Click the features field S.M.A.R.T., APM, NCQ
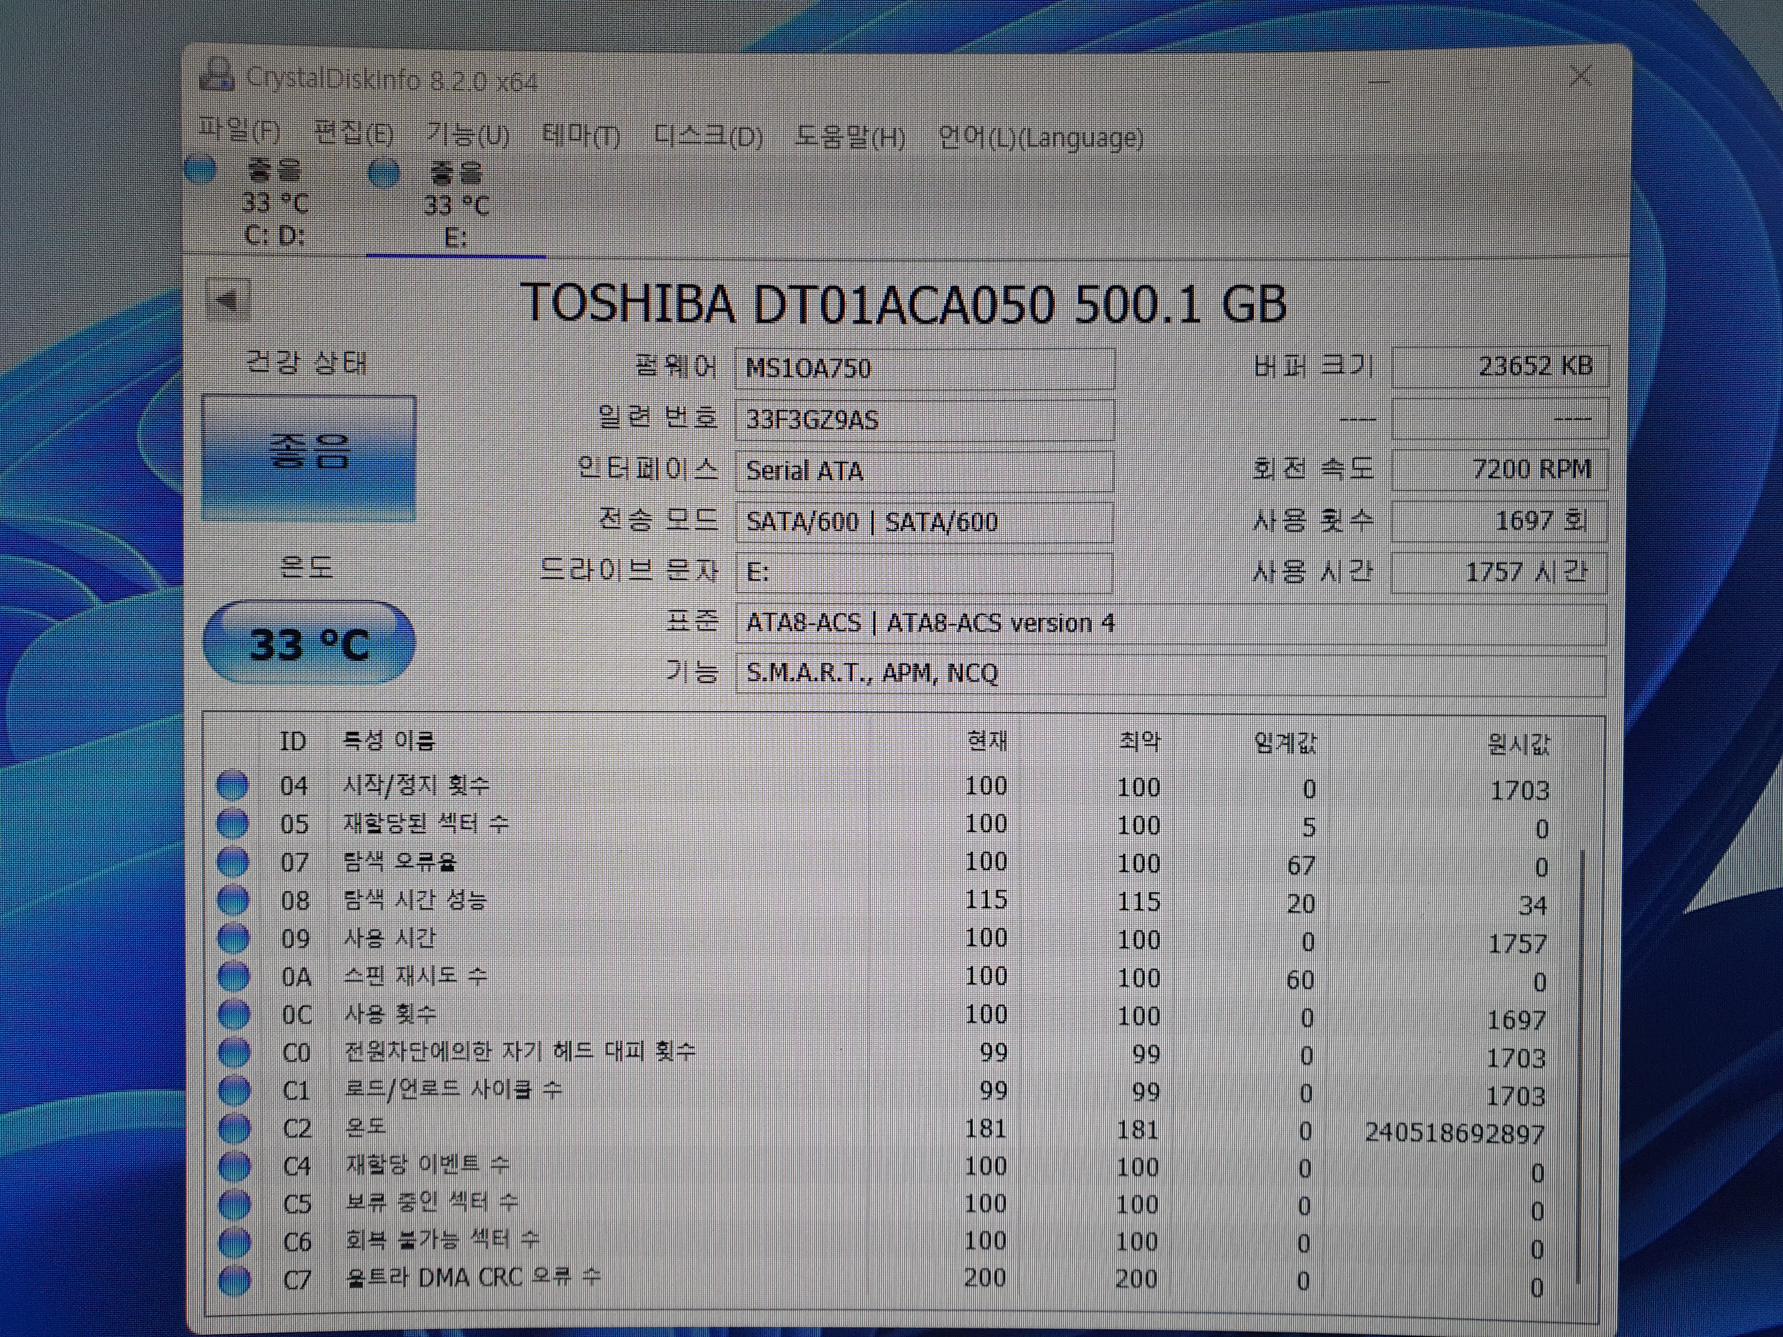 click(1171, 674)
